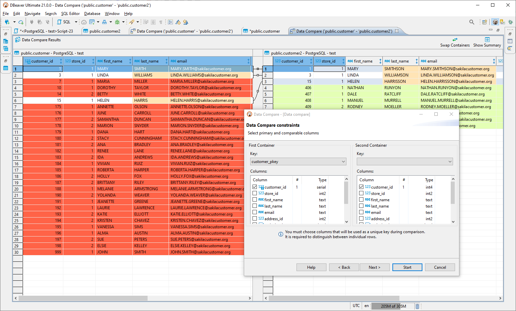Click row header 30 in left table
The width and height of the screenshot is (516, 311).
(x=18, y=252)
